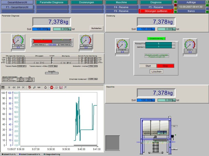Open the Parameter Diagnose tab
The height and width of the screenshot is (156, 209).
click(52, 2)
